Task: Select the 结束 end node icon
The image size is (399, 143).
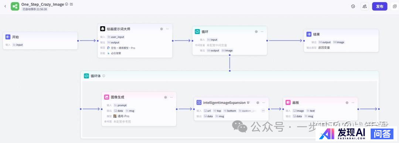Action: coord(308,34)
